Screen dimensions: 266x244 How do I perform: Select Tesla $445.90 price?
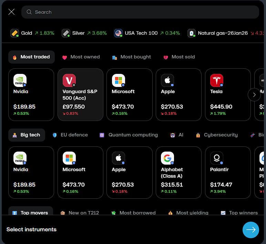coord(221,107)
